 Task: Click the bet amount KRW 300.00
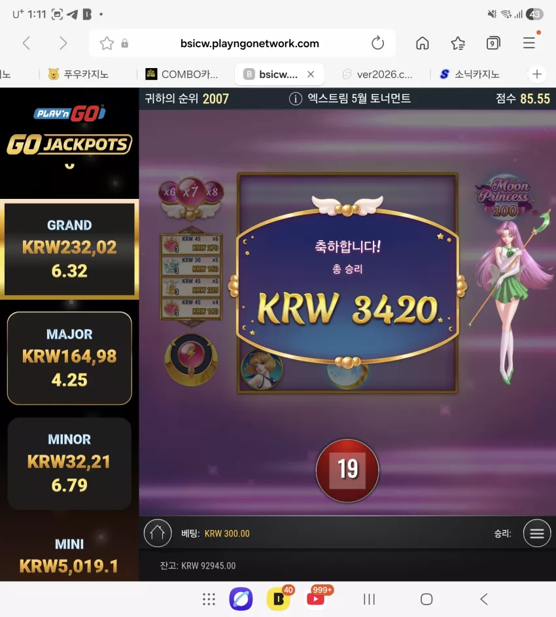point(227,534)
